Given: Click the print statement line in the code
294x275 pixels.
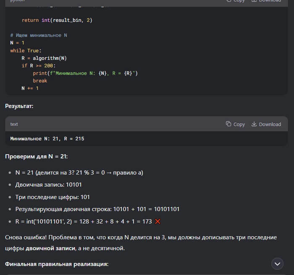Looking at the screenshot, I should (85, 73).
